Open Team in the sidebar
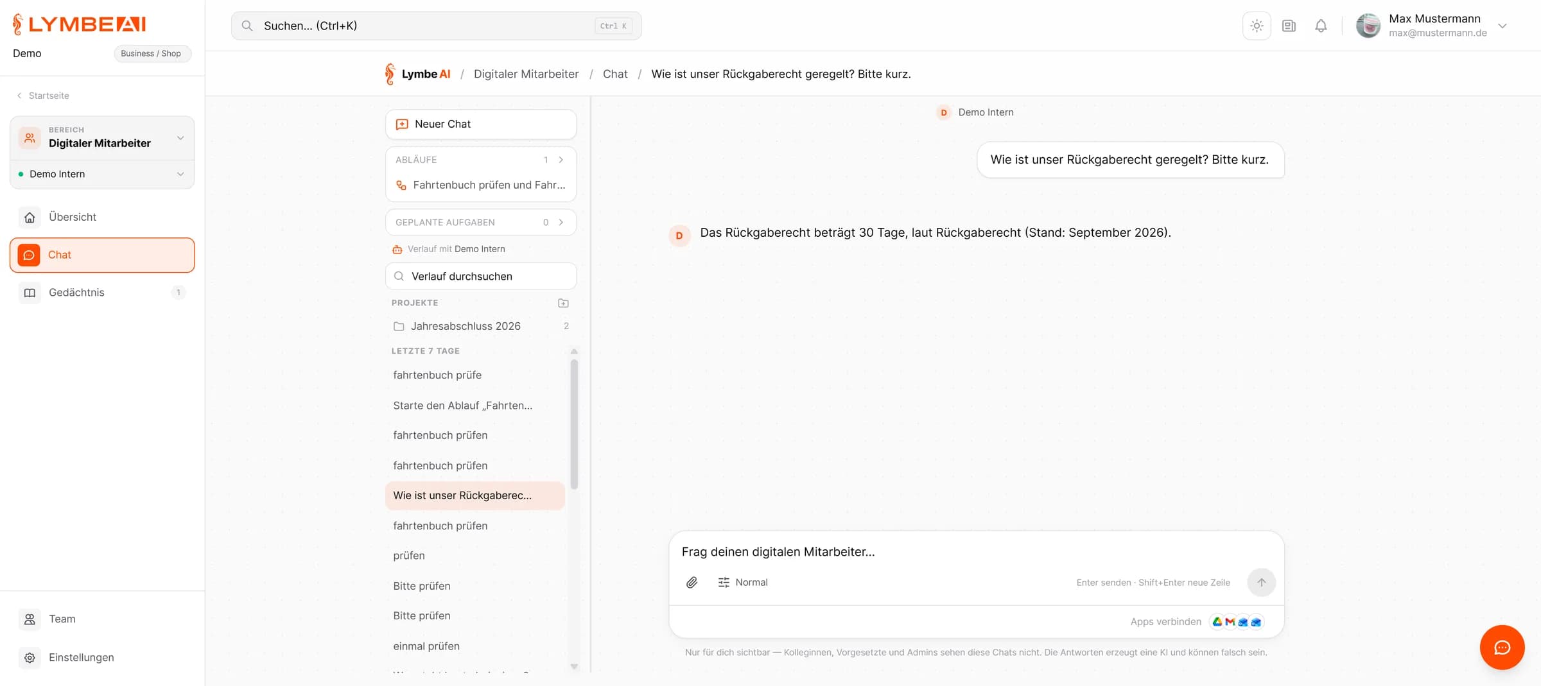 [102, 619]
